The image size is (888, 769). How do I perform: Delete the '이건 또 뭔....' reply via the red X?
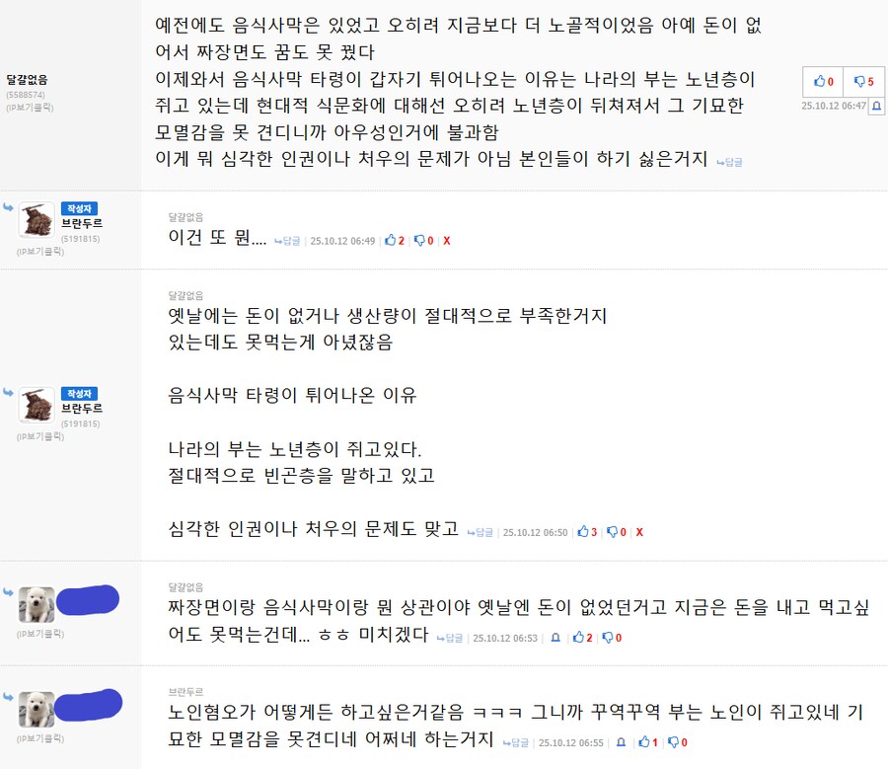click(447, 240)
